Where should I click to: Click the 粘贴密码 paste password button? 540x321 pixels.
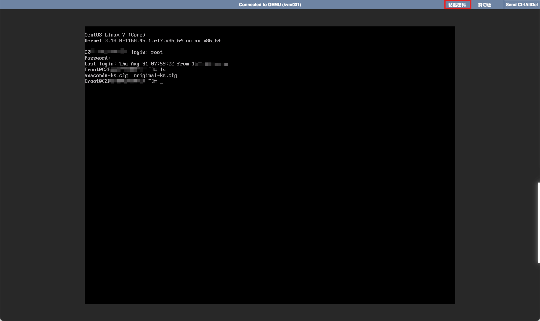pos(457,5)
